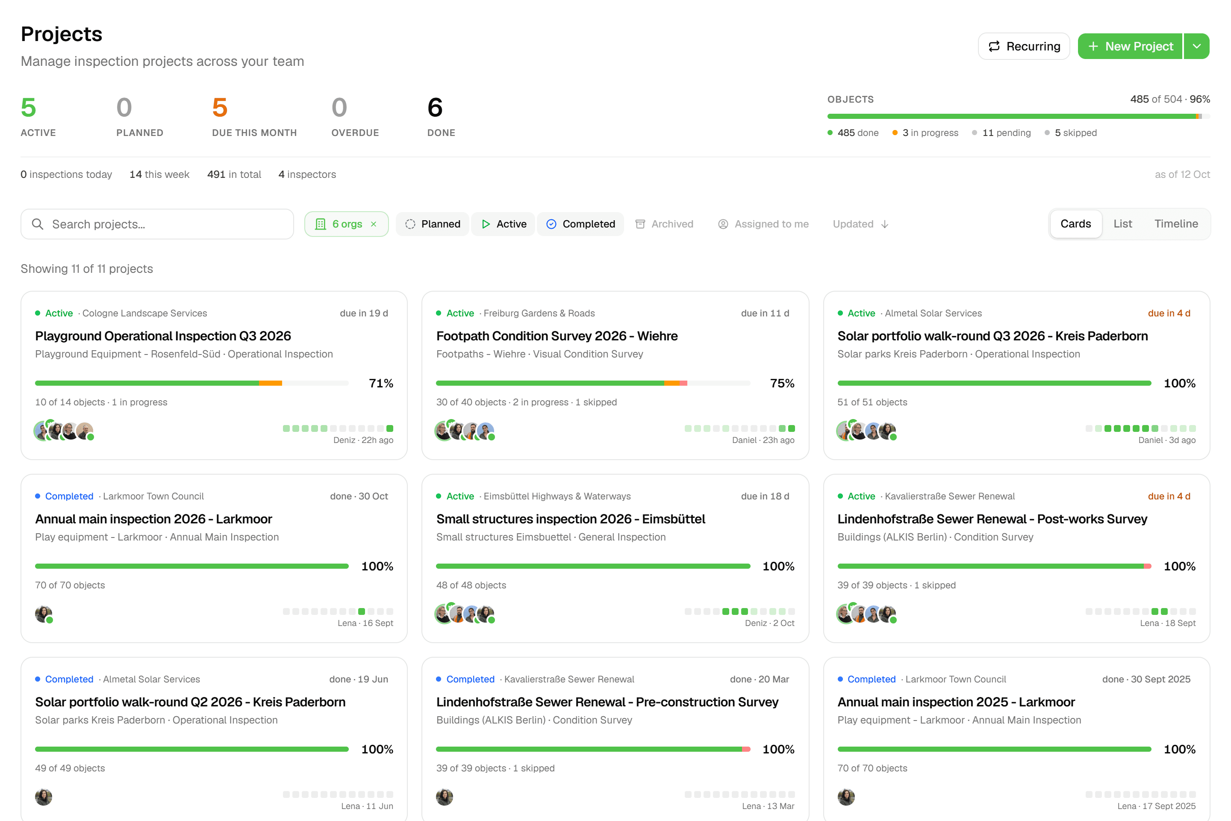Click 'due in 4 d' on Solar Q3 card
Viewport: 1231px width, 821px height.
[1169, 313]
